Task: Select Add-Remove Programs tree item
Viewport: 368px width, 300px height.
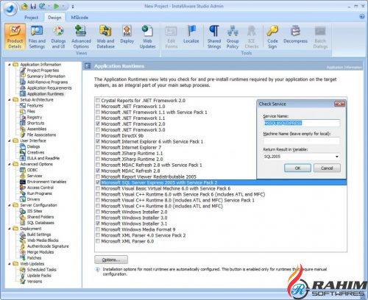Action: pos(47,82)
